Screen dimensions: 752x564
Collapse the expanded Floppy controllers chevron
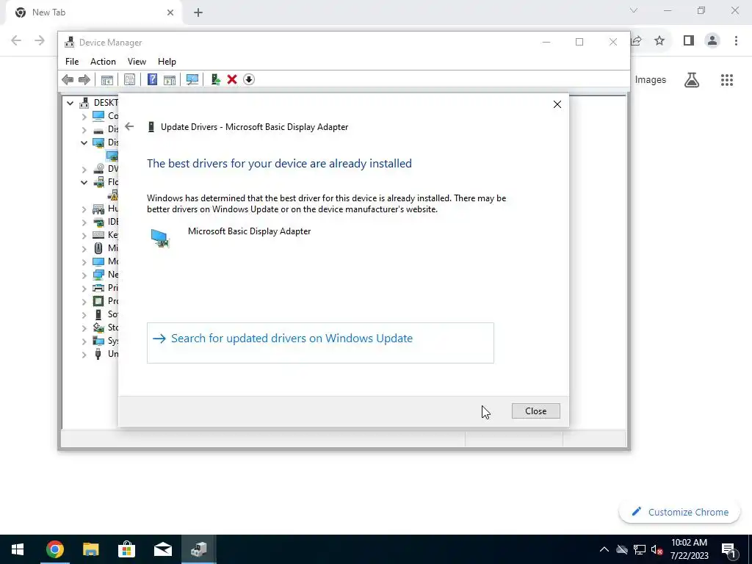pyautogui.click(x=84, y=182)
